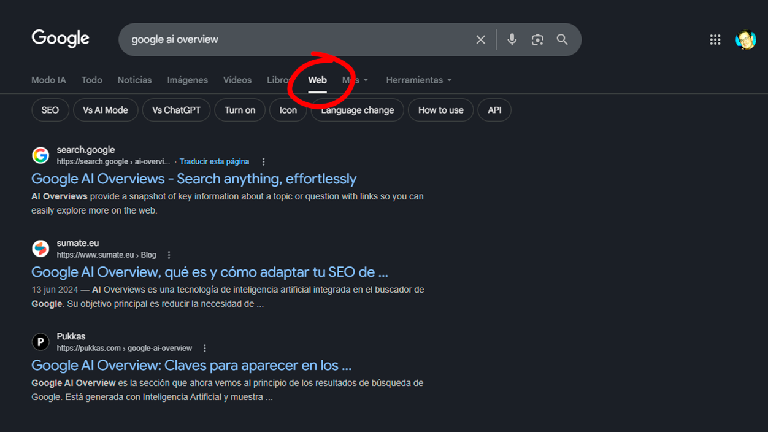The image size is (768, 432).
Task: Submit search with the magnifying glass icon
Action: pos(562,40)
